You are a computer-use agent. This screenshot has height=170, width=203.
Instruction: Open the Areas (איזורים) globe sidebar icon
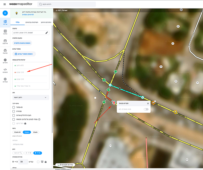coord(5,61)
